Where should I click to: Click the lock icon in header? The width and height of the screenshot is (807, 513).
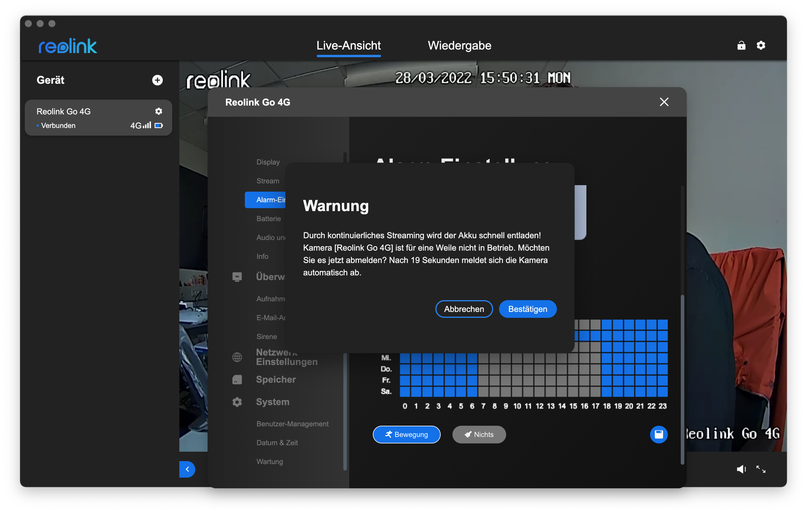click(x=741, y=45)
